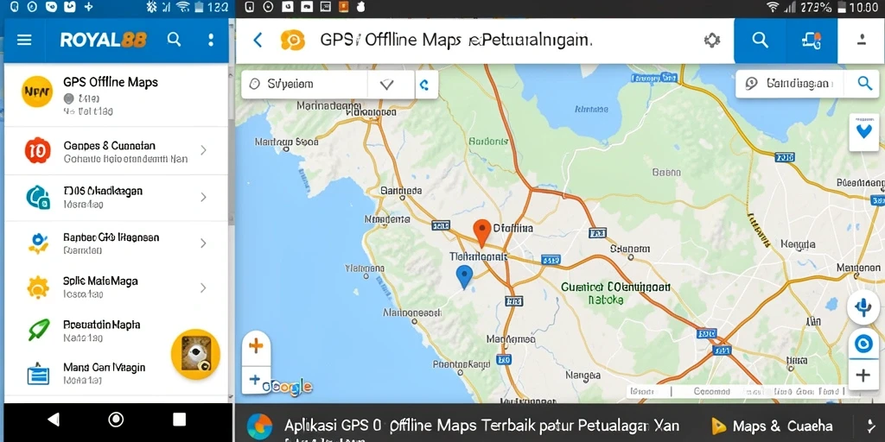Expand the Banbec row chevron
The width and height of the screenshot is (885, 442).
[x=203, y=243]
